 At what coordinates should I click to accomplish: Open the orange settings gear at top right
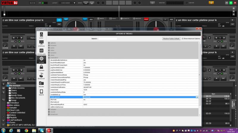(211, 3)
